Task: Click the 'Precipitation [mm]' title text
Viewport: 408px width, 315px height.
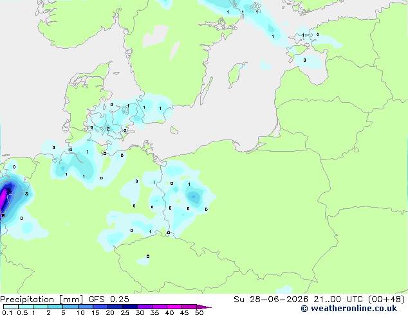Action: 41,300
